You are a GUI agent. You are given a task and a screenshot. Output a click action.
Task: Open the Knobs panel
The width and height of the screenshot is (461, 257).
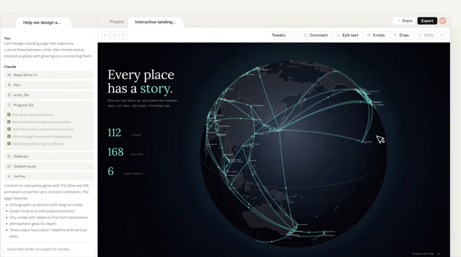click(375, 35)
